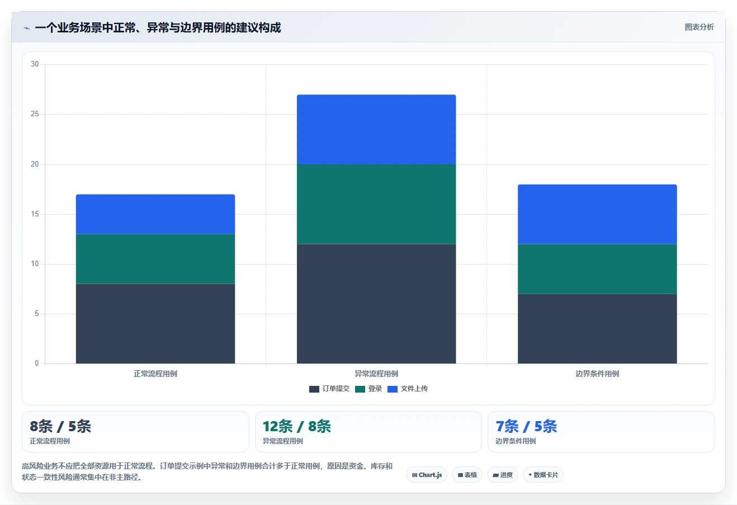Click the 表格 tag pill
The image size is (737, 505).
pyautogui.click(x=467, y=475)
